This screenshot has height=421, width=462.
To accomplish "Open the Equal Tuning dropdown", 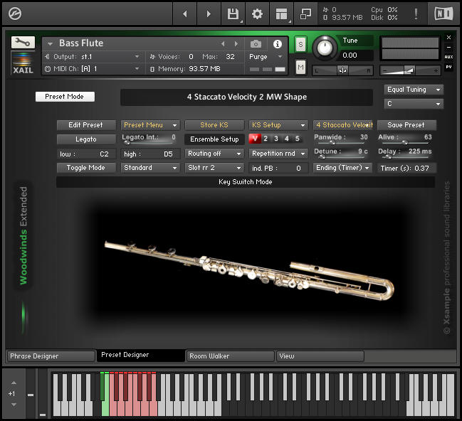I will click(x=414, y=90).
